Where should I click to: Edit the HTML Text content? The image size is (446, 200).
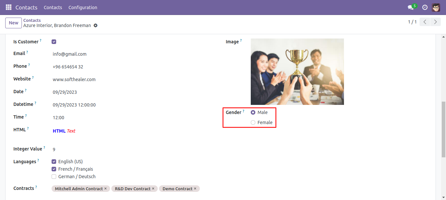[x=64, y=131]
